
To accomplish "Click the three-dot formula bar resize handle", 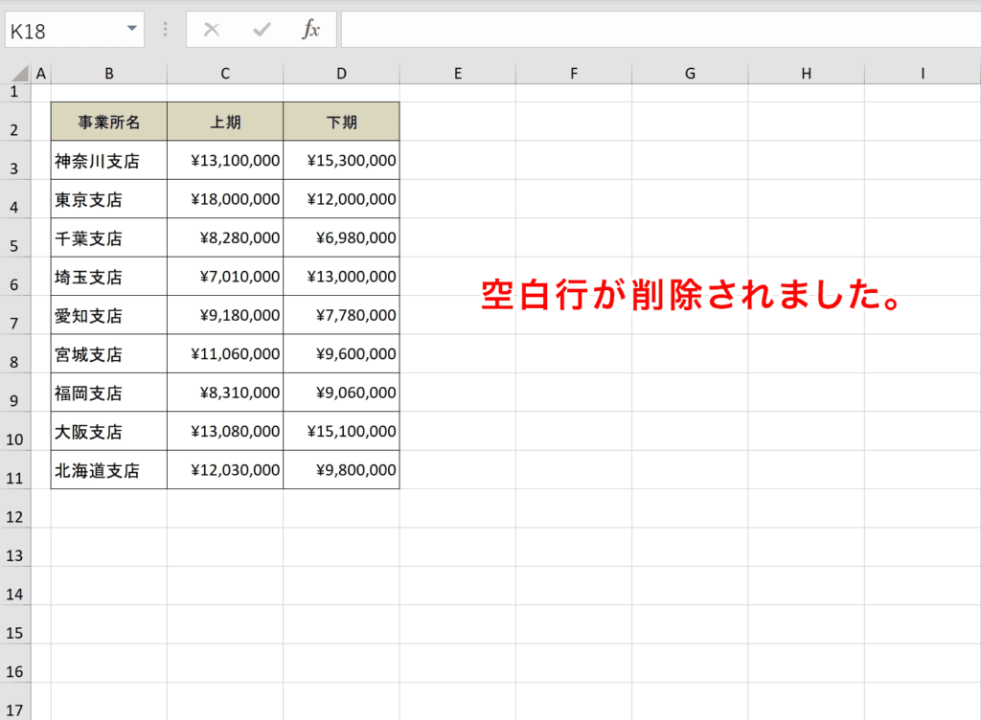I will [165, 30].
